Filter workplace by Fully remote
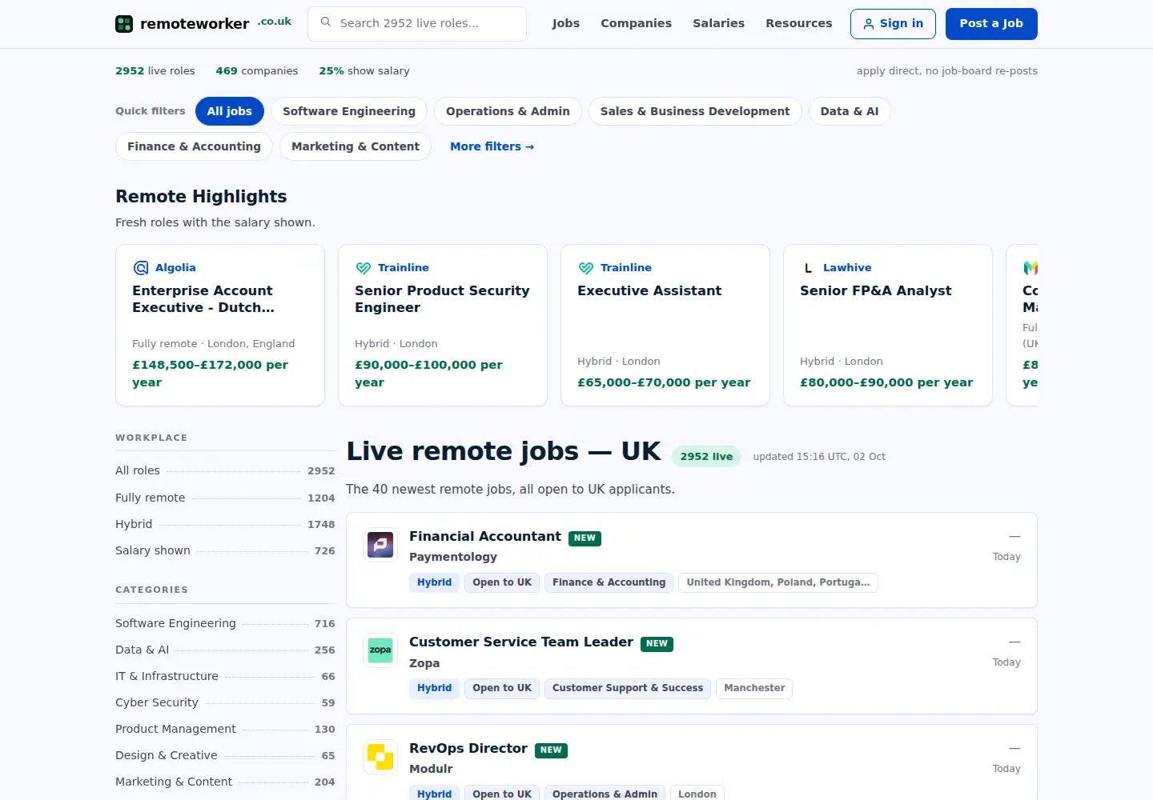 pyautogui.click(x=225, y=498)
